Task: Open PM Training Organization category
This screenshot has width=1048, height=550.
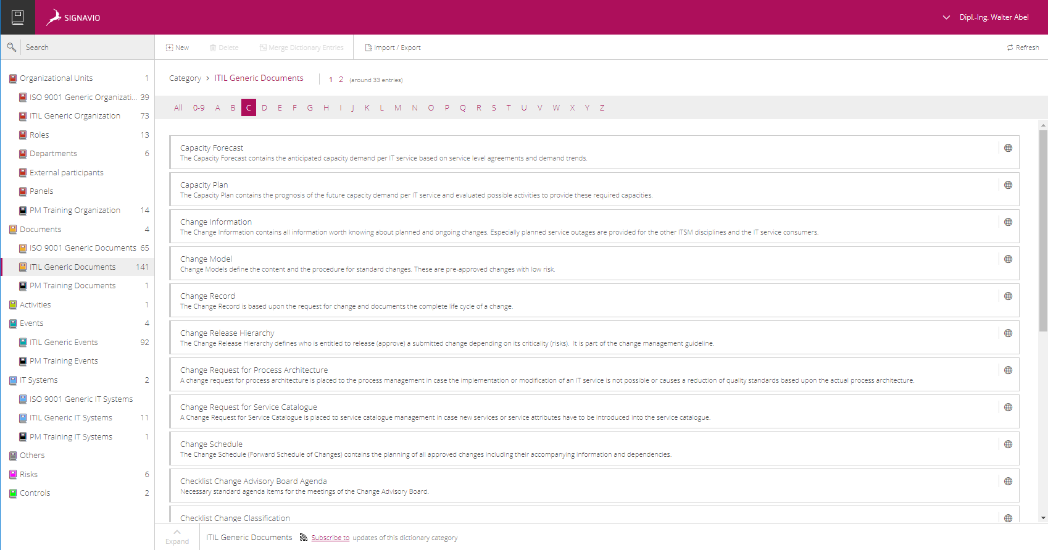Action: coord(78,210)
